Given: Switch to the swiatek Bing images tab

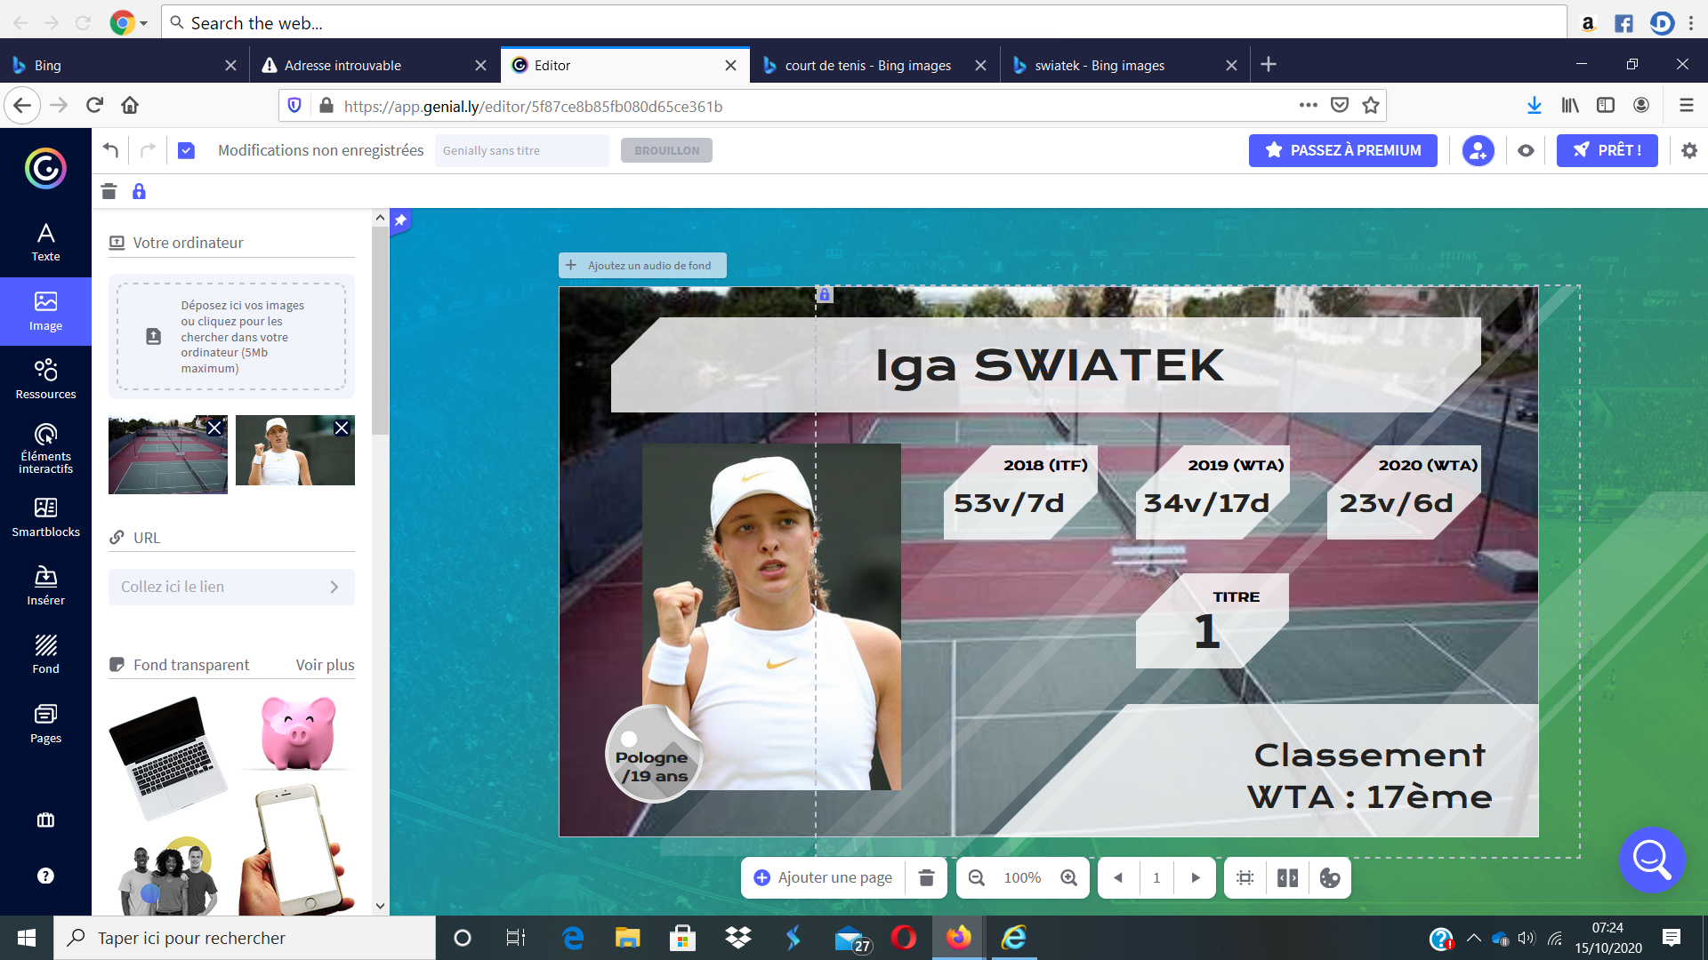Looking at the screenshot, I should point(1099,65).
